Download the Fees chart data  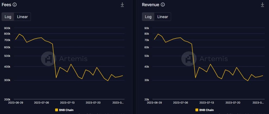122,5
